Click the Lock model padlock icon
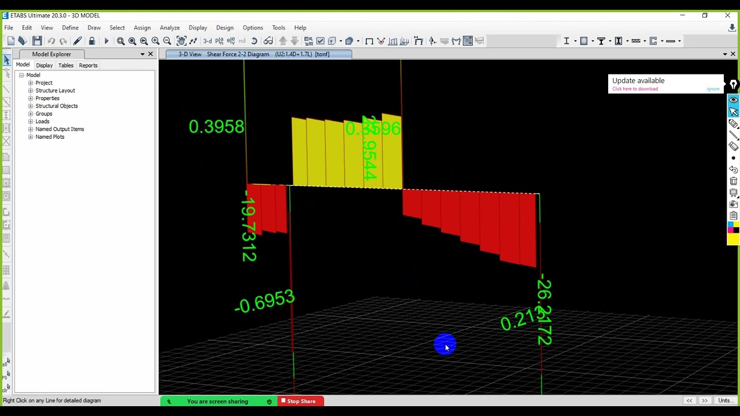 [x=92, y=41]
